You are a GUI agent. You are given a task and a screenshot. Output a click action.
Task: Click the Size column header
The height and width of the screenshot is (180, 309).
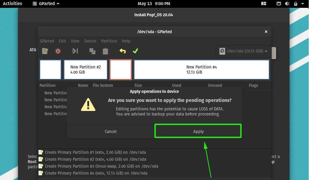[x=138, y=85]
